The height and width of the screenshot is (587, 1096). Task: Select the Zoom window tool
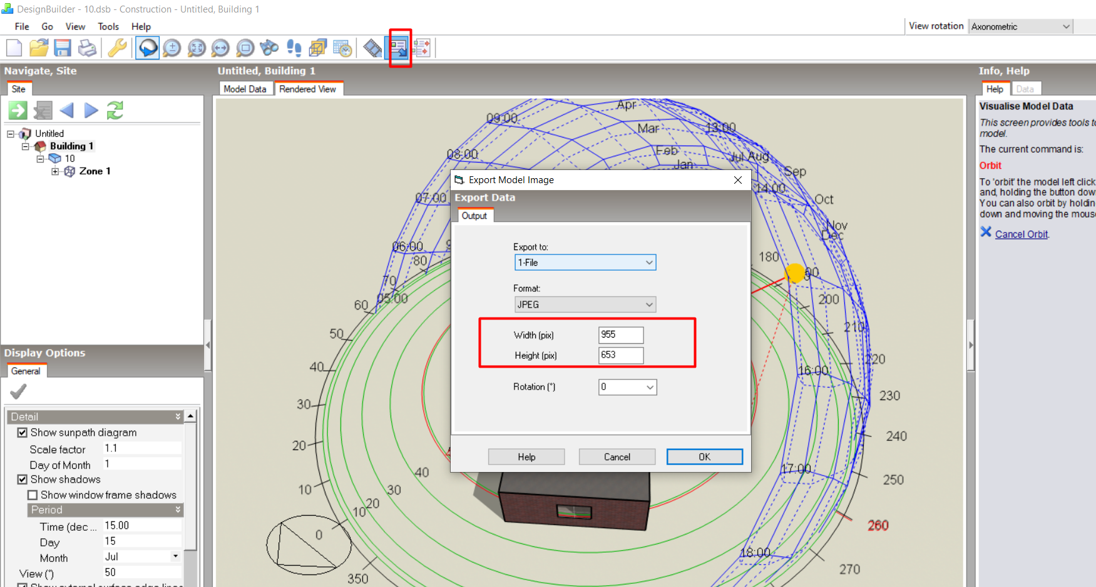coord(245,48)
